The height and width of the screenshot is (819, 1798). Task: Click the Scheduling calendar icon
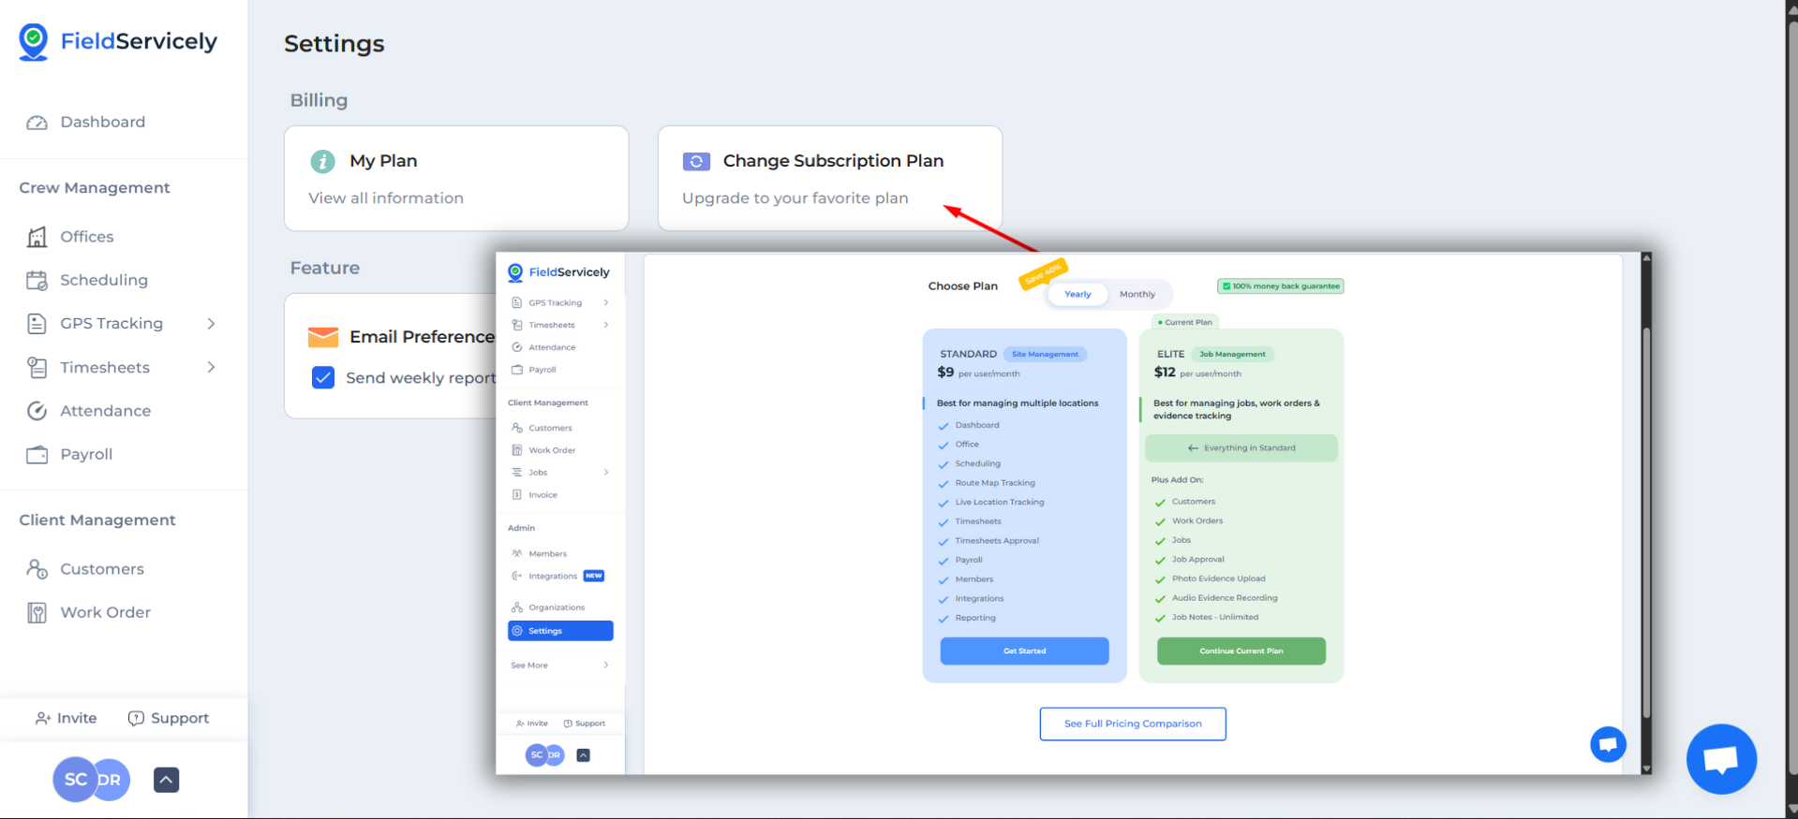click(x=37, y=280)
